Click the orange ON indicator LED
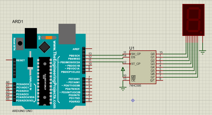Image resolution: width=212 pixels, height=115 pixels. (x=49, y=37)
